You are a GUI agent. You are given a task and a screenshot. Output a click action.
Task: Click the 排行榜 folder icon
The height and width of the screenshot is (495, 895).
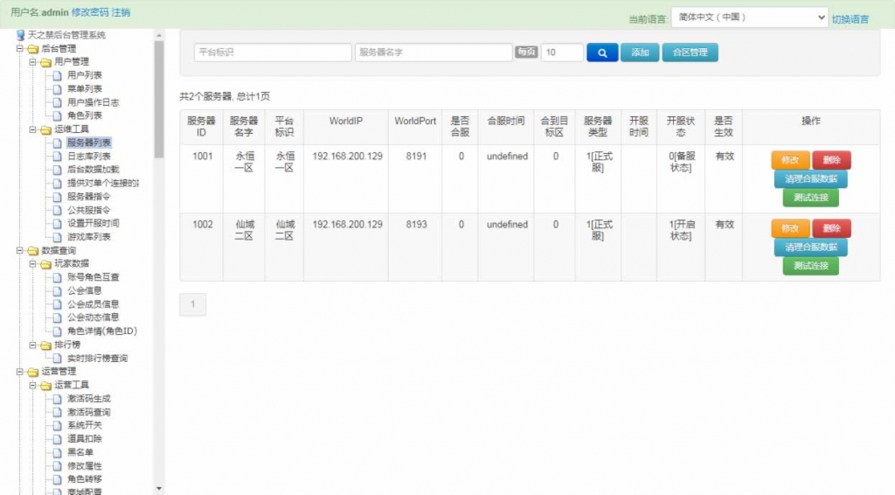(45, 345)
